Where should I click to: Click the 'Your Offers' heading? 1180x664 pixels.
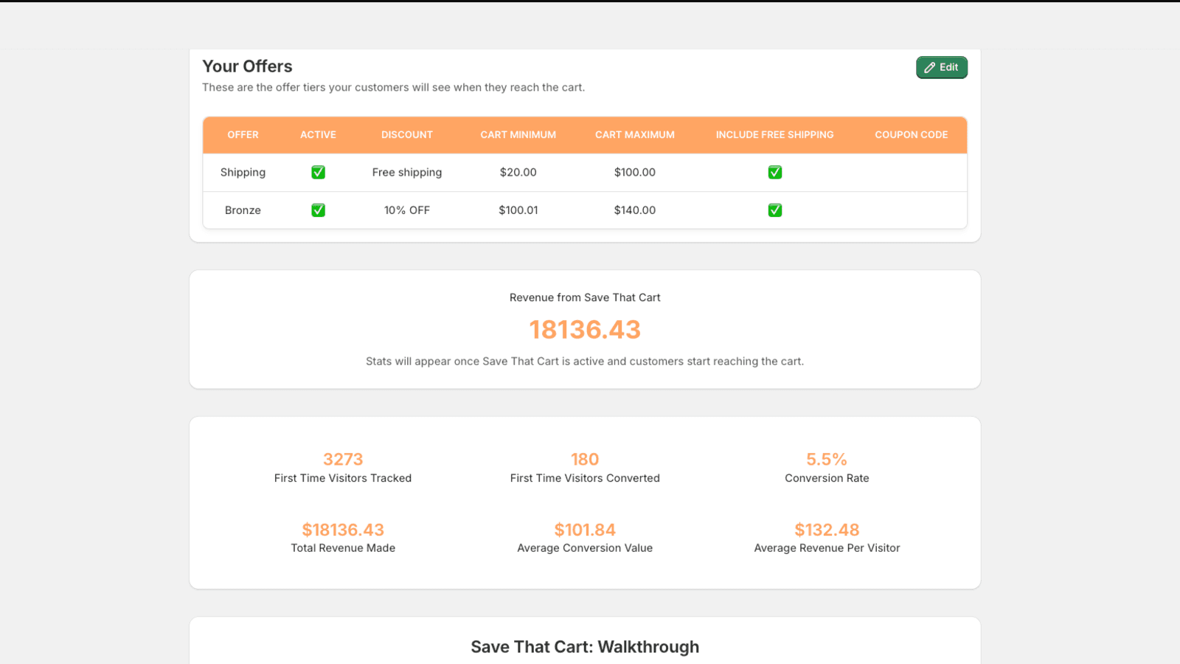pyautogui.click(x=247, y=66)
